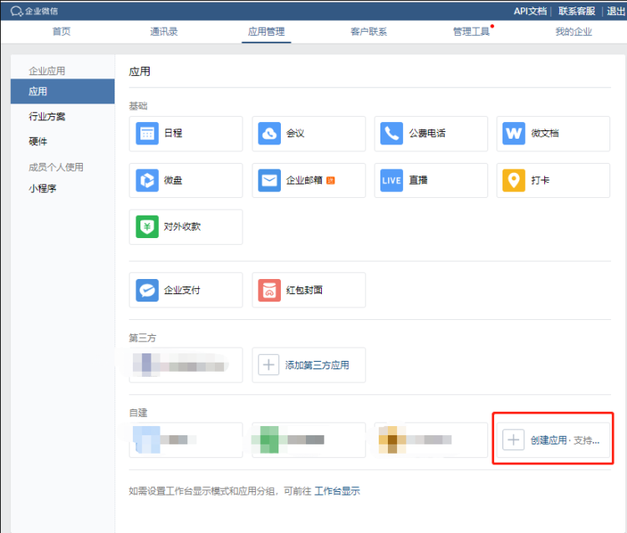Switch to the 通讯录 tab

(164, 32)
